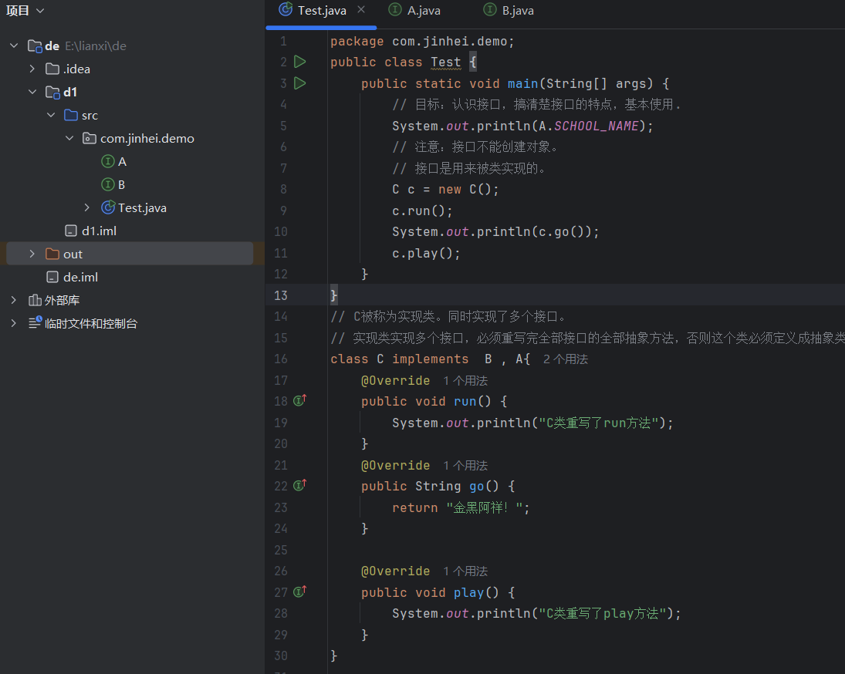This screenshot has width=845, height=674.
Task: Expand the 临时文件和控制台 node
Action: [x=14, y=324]
